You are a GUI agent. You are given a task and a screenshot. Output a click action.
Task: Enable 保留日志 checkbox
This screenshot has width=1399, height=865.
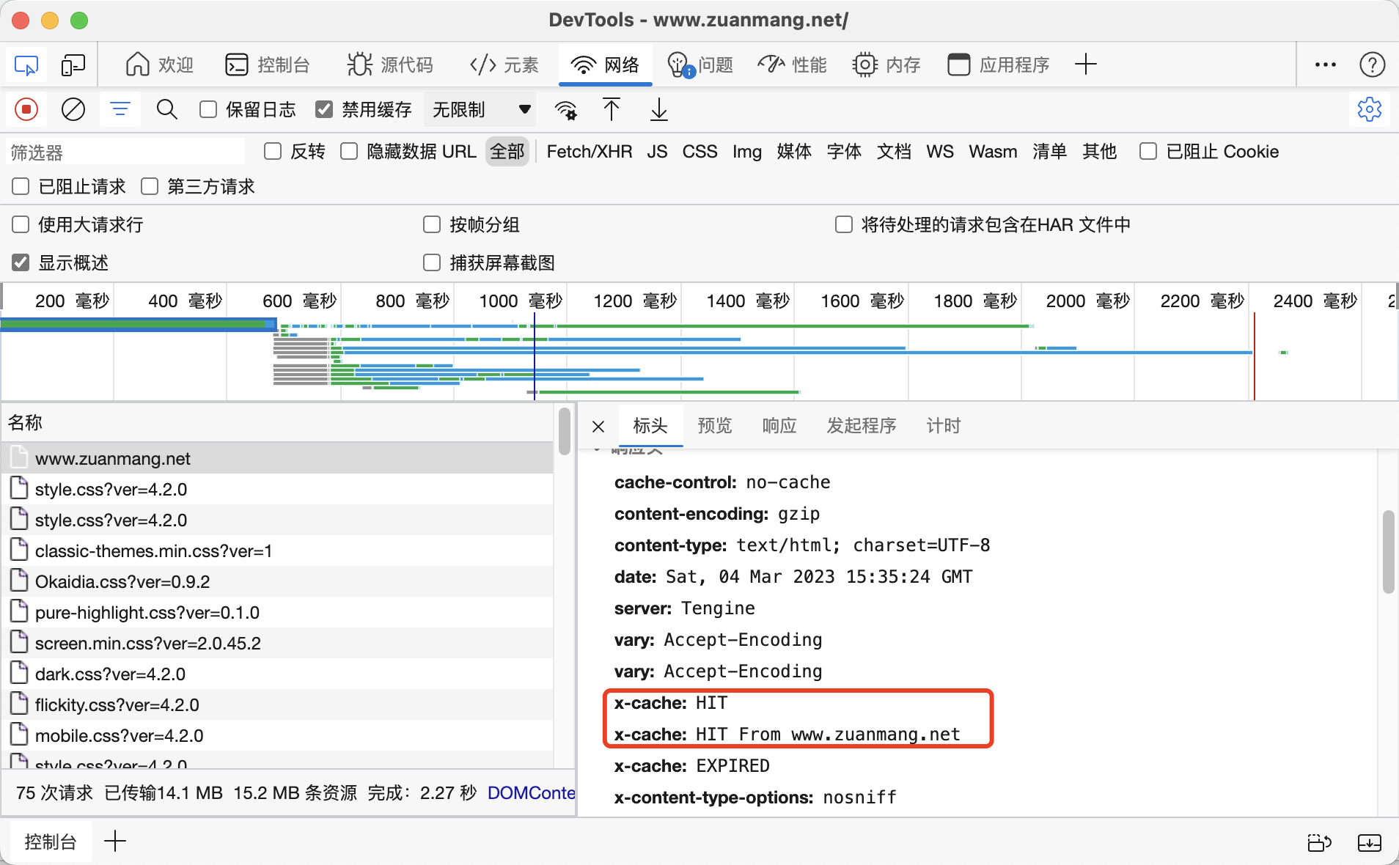tap(208, 108)
